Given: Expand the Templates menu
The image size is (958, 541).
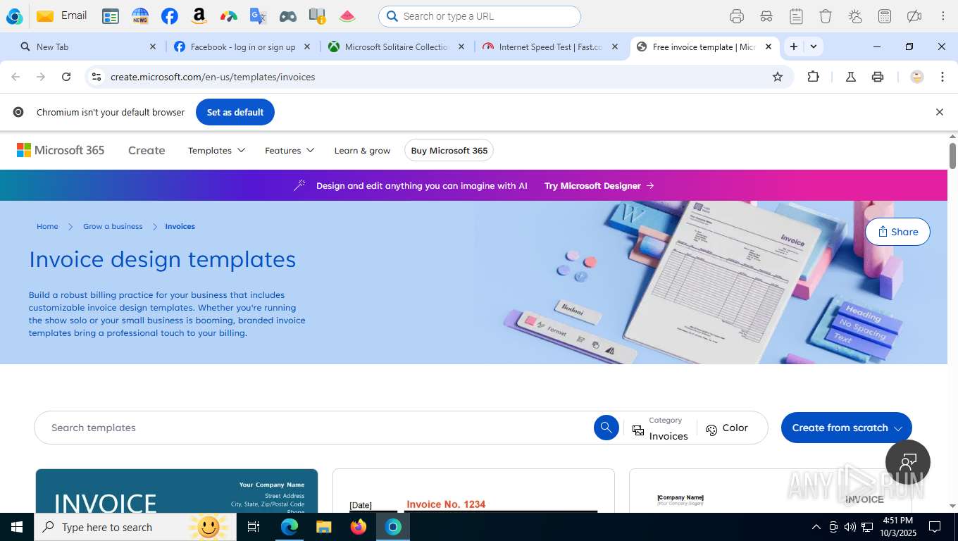Looking at the screenshot, I should [x=216, y=150].
